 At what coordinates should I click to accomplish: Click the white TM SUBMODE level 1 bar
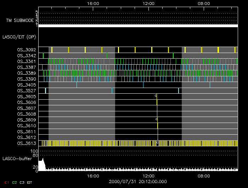point(138,26)
